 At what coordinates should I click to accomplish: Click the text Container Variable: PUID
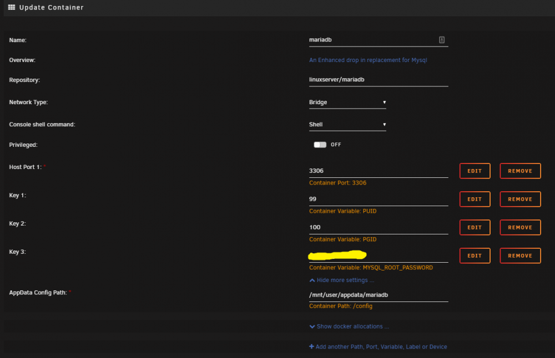[x=342, y=211]
